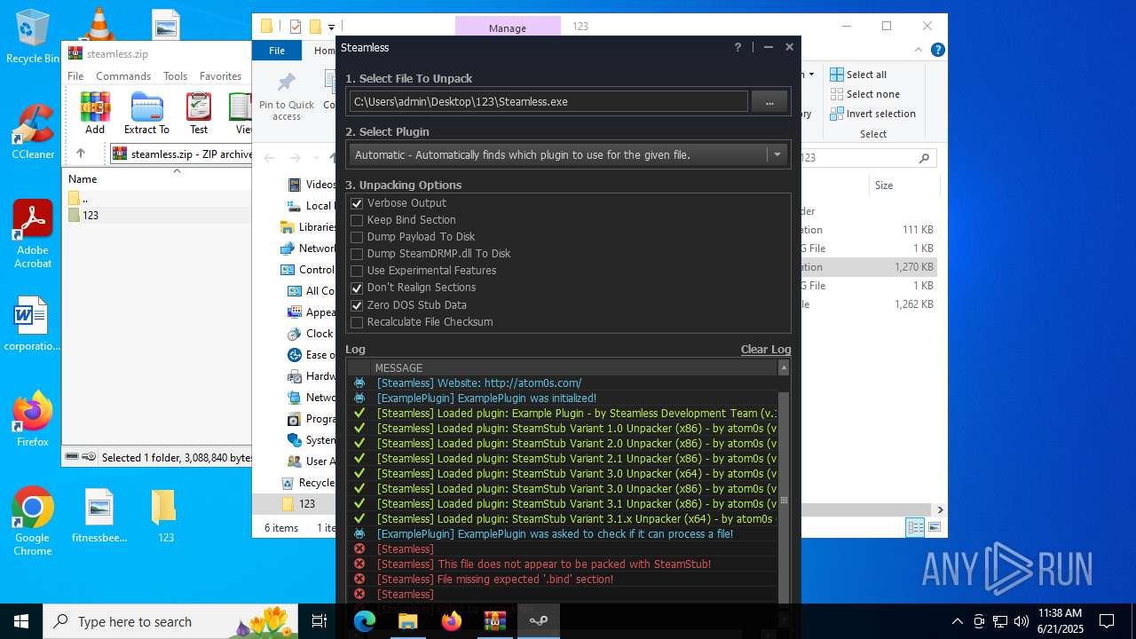Click the Explorer back arrow
Image resolution: width=1136 pixels, height=639 pixels.
click(x=270, y=158)
